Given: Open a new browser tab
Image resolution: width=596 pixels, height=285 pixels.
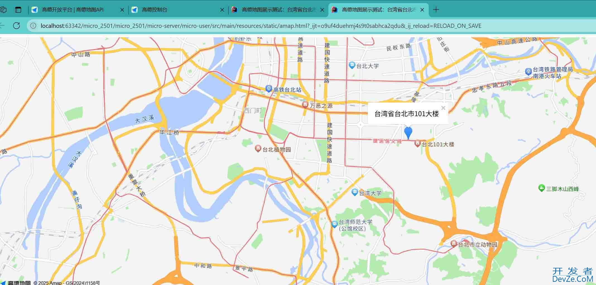Looking at the screenshot, I should [436, 10].
